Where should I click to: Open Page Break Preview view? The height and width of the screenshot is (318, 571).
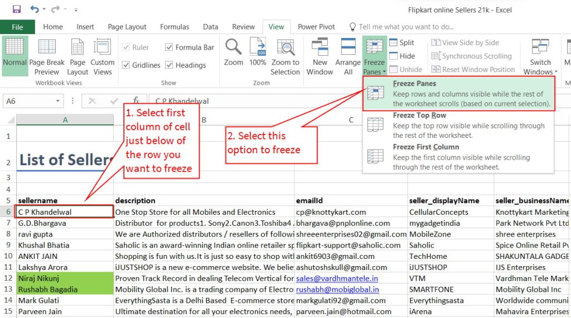[x=47, y=56]
